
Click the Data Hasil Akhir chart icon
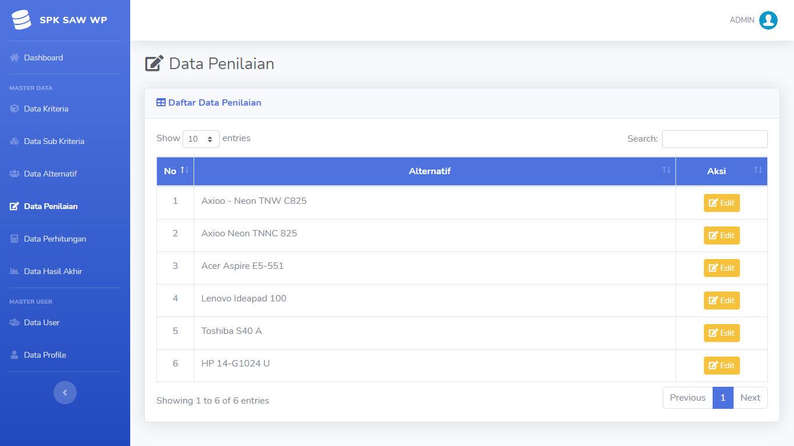(15, 271)
